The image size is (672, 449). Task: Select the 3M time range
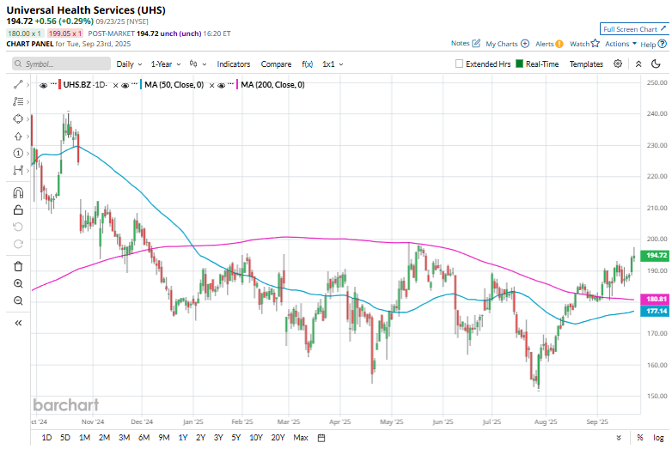(124, 438)
